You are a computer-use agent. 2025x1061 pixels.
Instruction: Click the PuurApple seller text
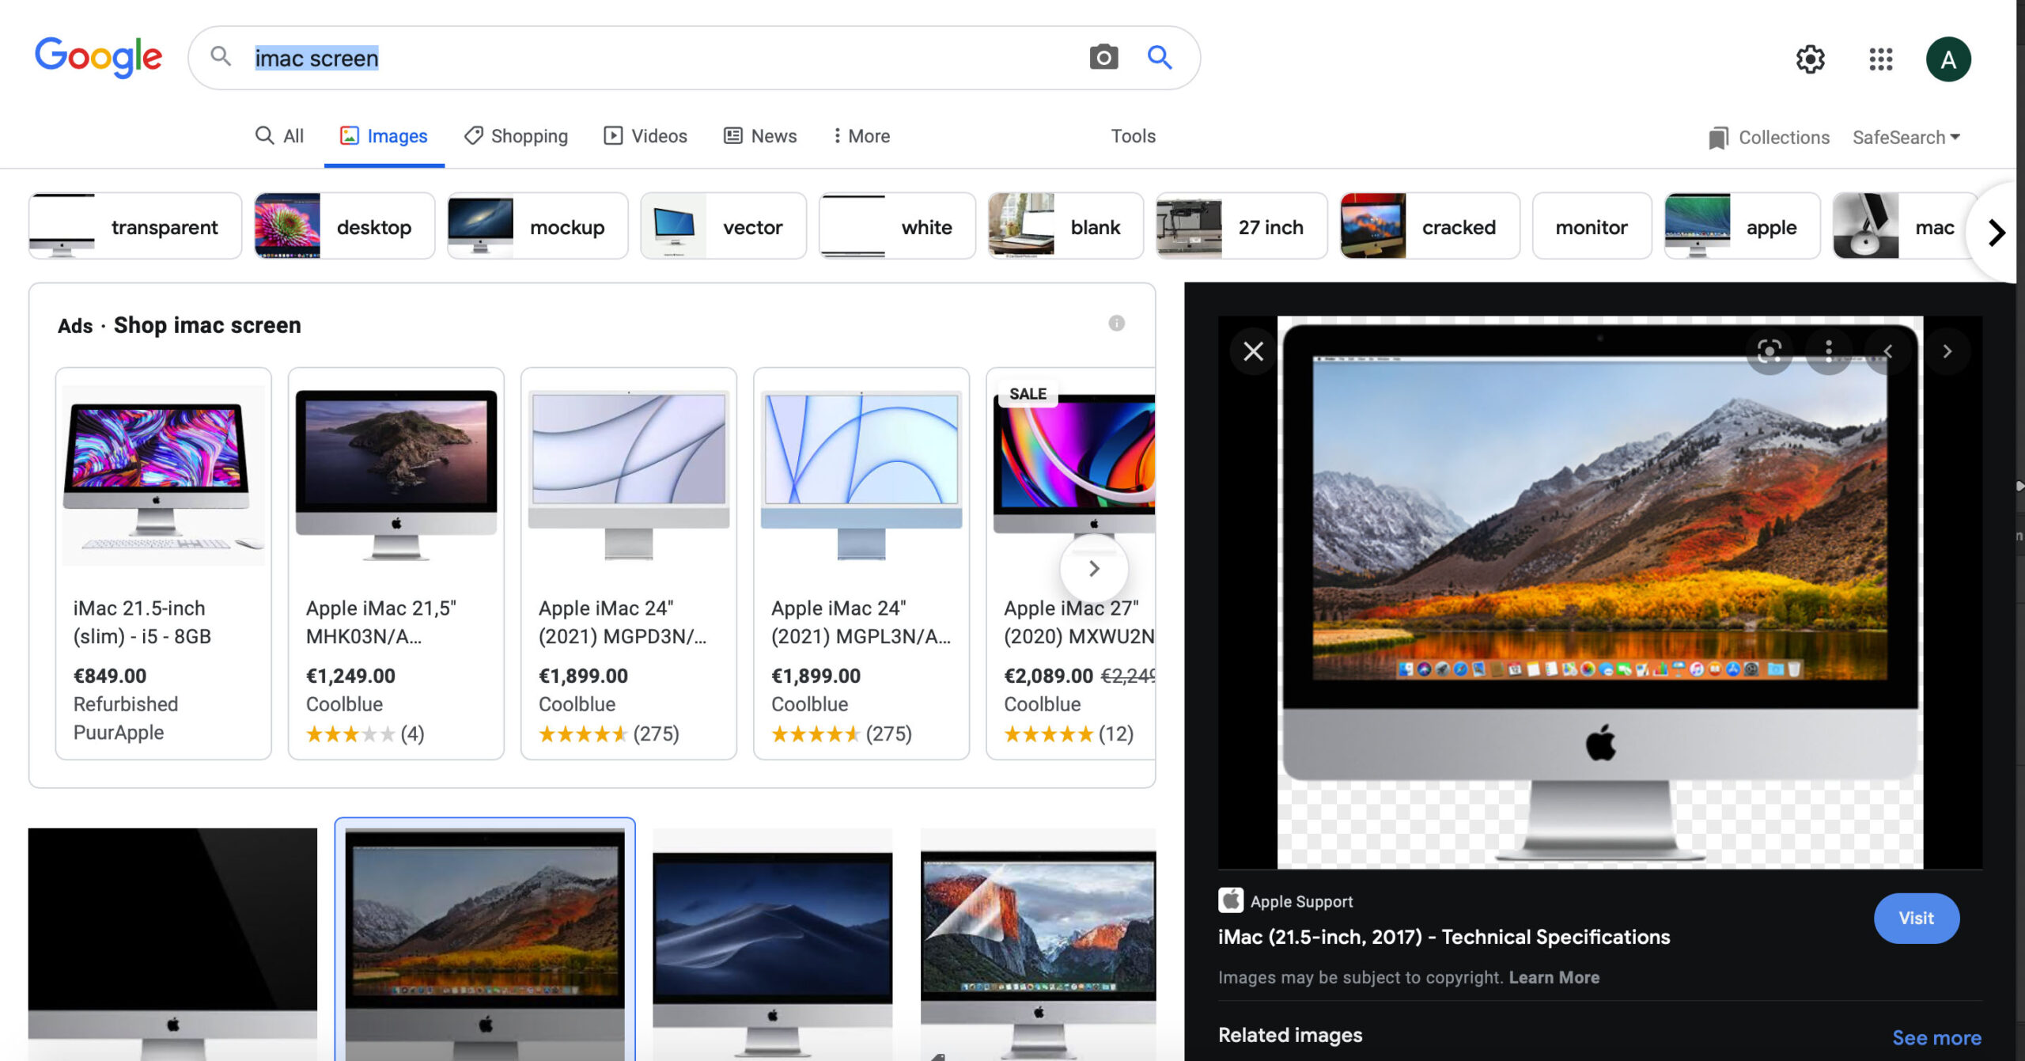click(119, 732)
